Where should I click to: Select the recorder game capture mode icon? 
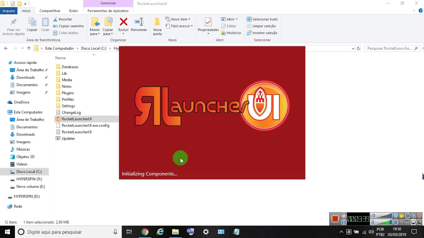(x=419, y=222)
